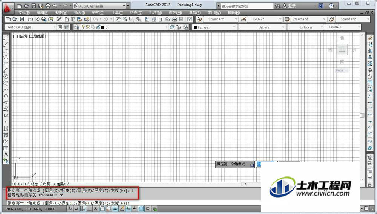This screenshot has height=214, width=377.
Task: Switch to the 模型 model tab
Action: tap(35, 184)
